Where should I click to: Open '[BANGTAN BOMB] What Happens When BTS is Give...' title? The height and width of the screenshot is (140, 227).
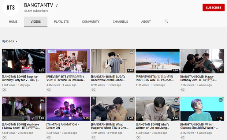coord(110,126)
